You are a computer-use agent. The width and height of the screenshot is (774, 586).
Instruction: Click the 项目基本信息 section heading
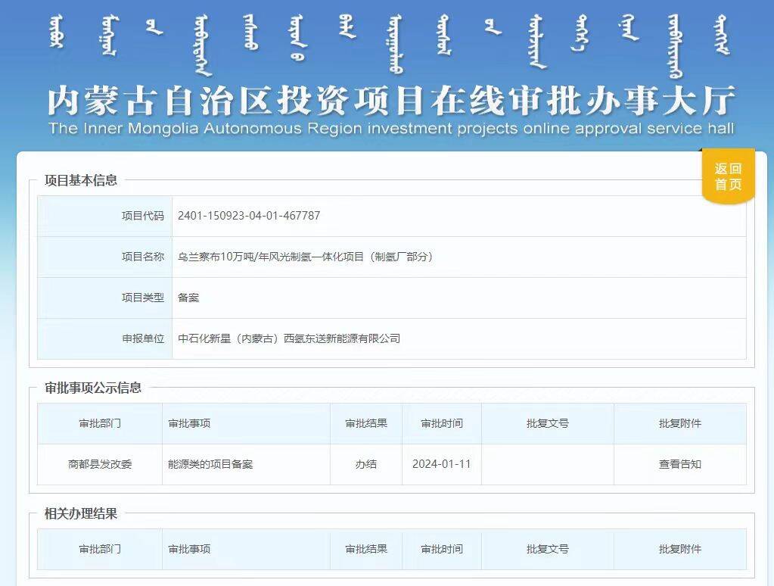[x=81, y=180]
